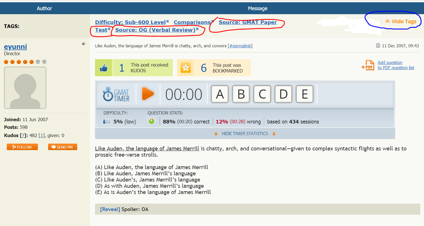Select answer choice E
The image size is (424, 226).
coord(305,94)
